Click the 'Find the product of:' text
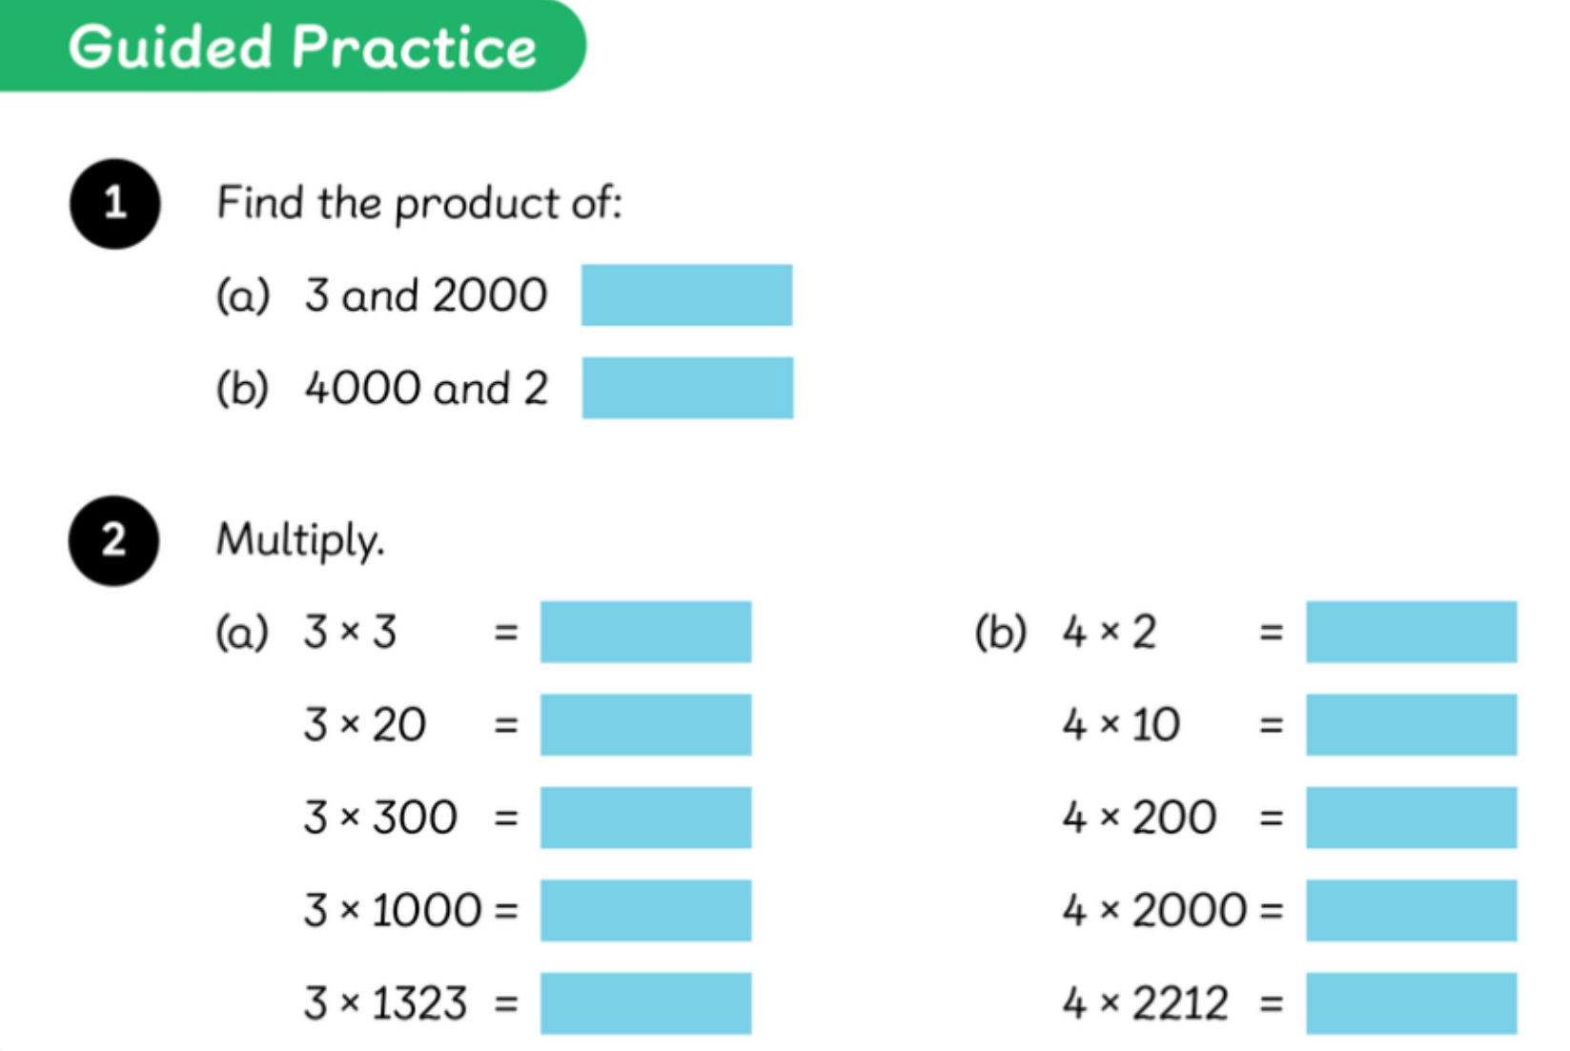This screenshot has height=1051, width=1570. click(x=419, y=203)
